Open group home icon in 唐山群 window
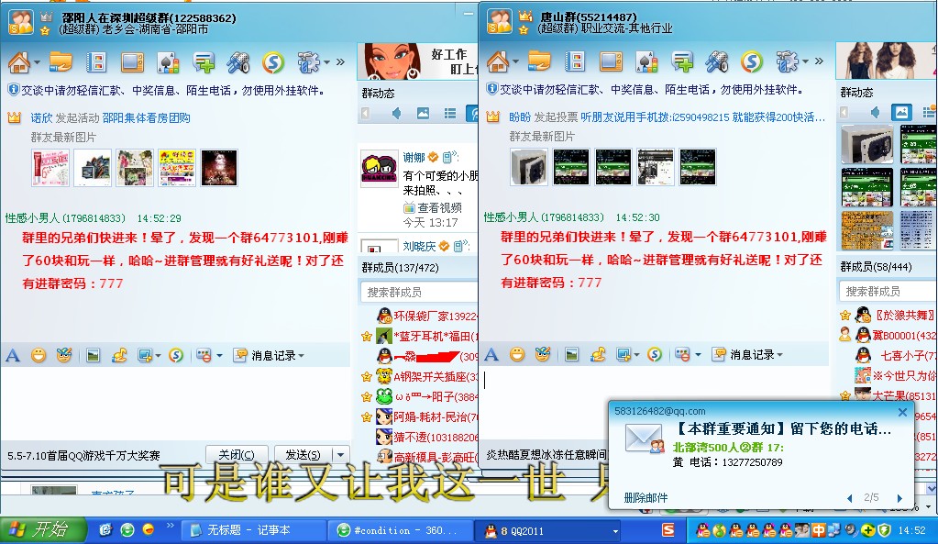The image size is (938, 544). (498, 61)
